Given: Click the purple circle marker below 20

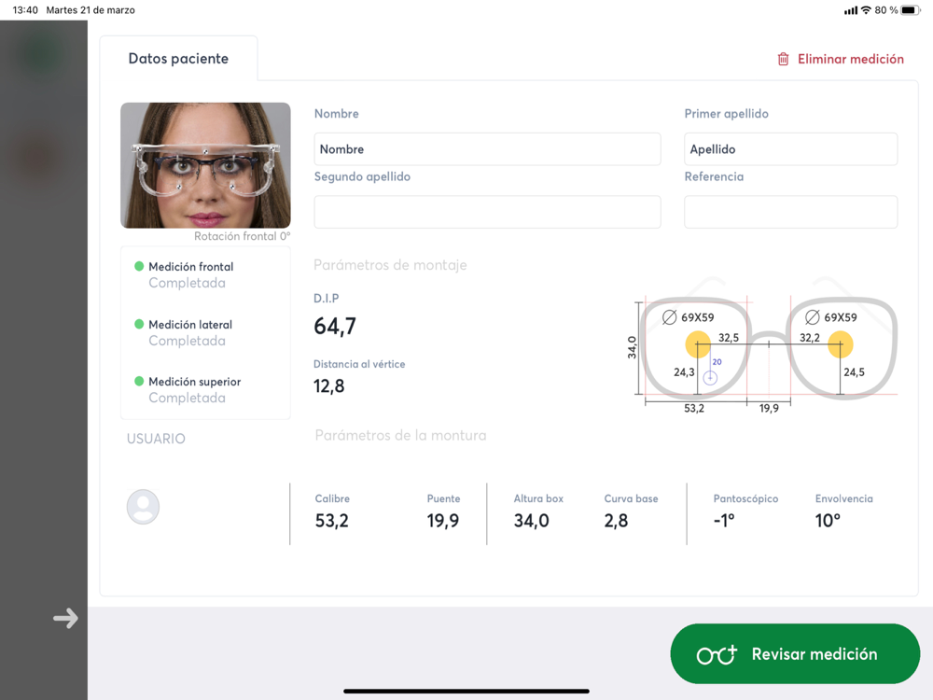Looking at the screenshot, I should (x=710, y=377).
